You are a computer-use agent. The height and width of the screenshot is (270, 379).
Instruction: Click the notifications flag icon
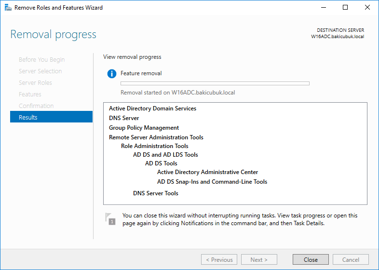(110, 218)
